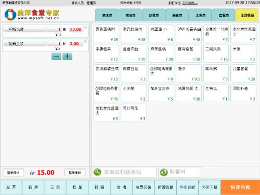The height and width of the screenshot is (195, 260).
Task: Add the 可口可乐 ¥3 item tile
Action: (x=134, y=113)
